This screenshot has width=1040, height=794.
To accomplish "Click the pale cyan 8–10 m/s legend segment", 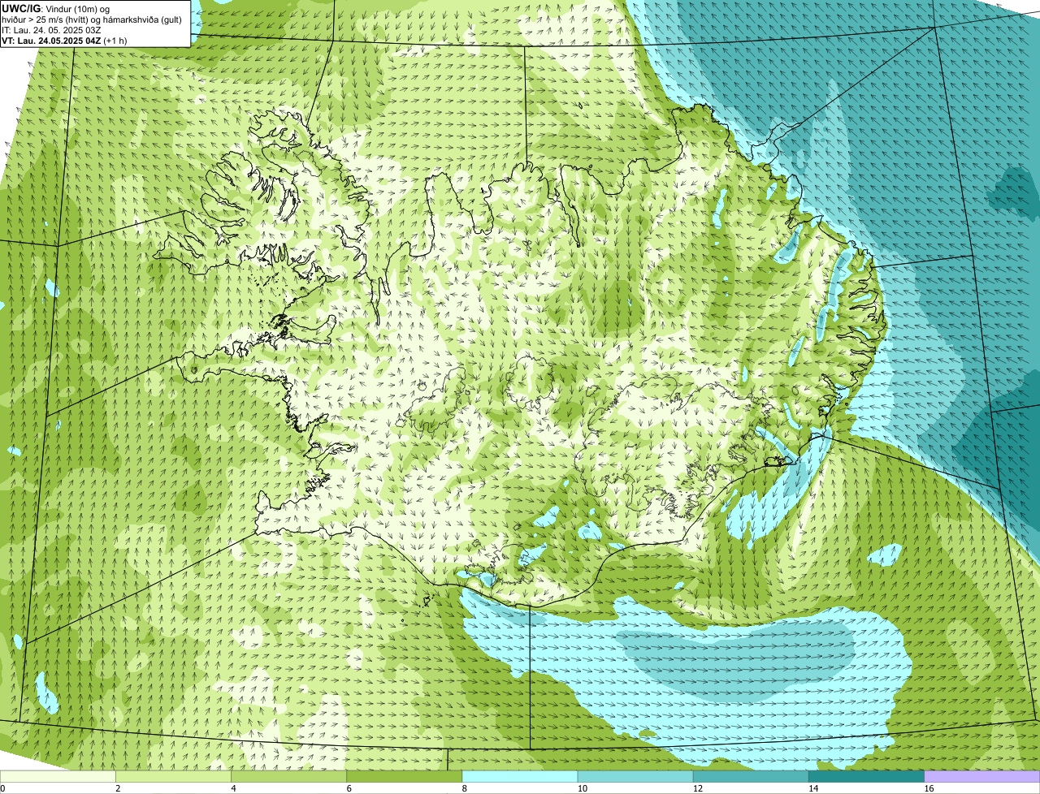I will [x=520, y=777].
